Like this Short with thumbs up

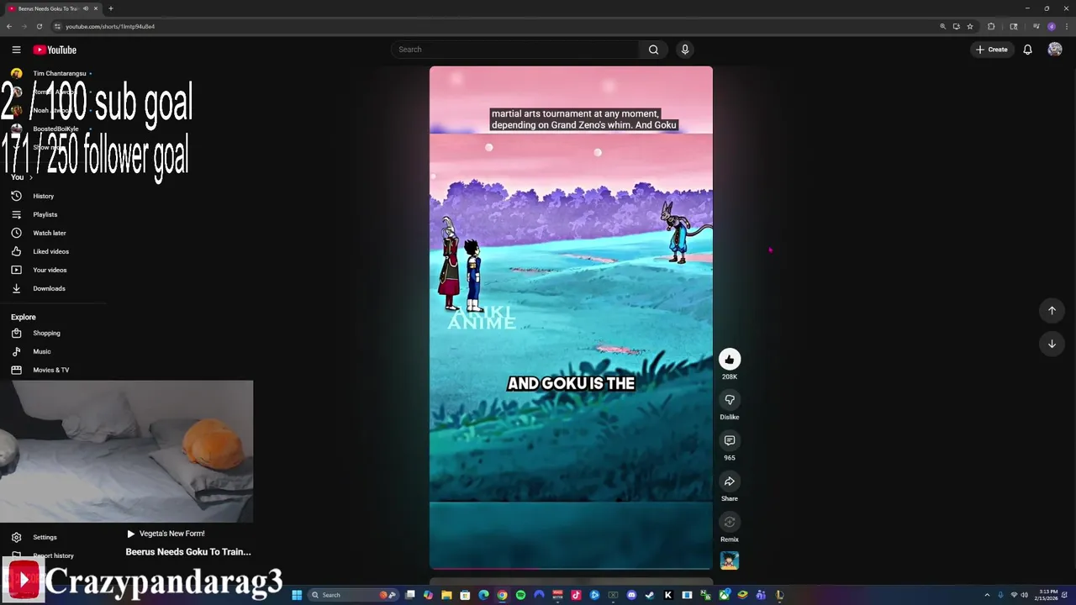(730, 360)
